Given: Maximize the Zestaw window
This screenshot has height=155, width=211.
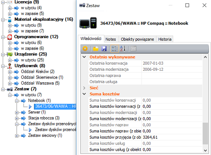Looking at the screenshot, I should click(x=187, y=5).
